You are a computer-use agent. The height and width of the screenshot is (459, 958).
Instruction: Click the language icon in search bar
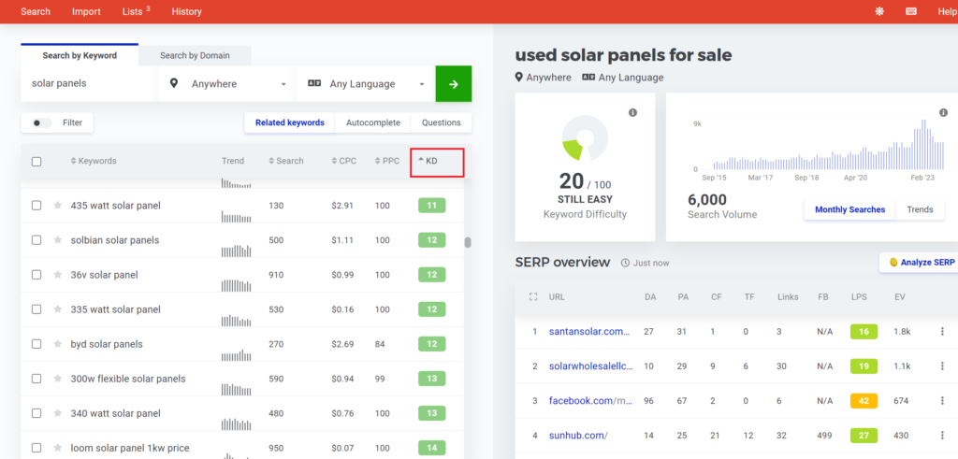click(x=314, y=83)
